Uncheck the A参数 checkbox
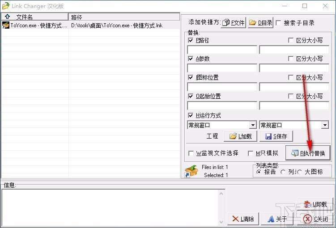The height and width of the screenshot is (228, 336). pyautogui.click(x=190, y=59)
